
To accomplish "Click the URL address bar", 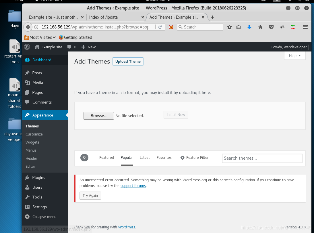I will click(98, 27).
